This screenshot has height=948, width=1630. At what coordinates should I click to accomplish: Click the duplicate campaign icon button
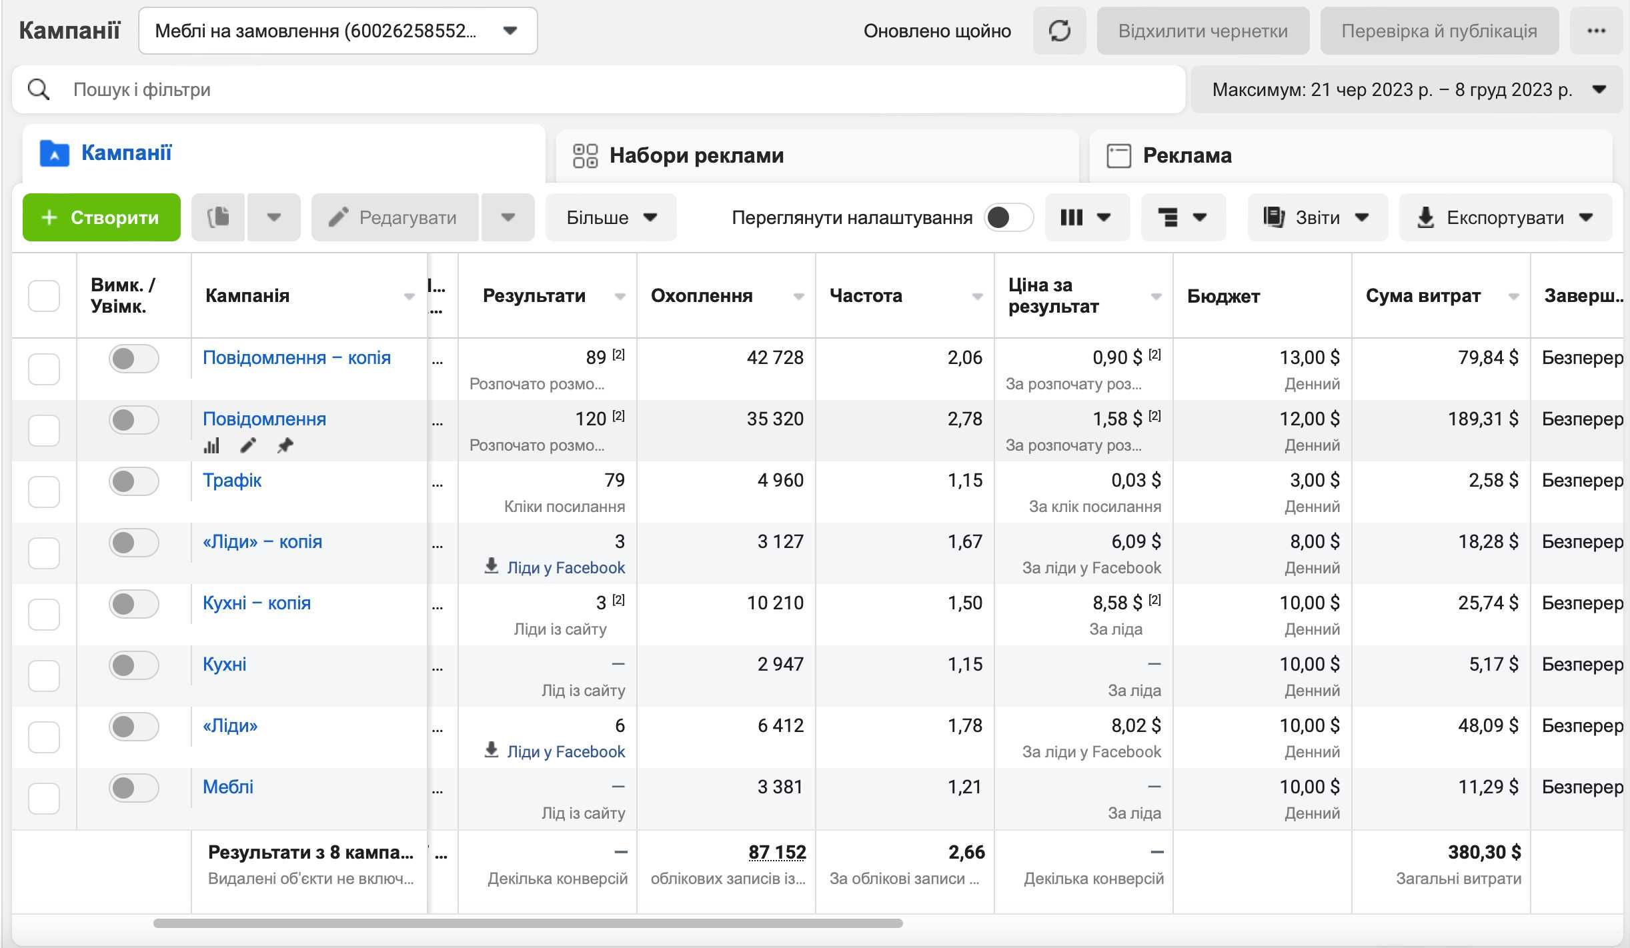click(218, 217)
